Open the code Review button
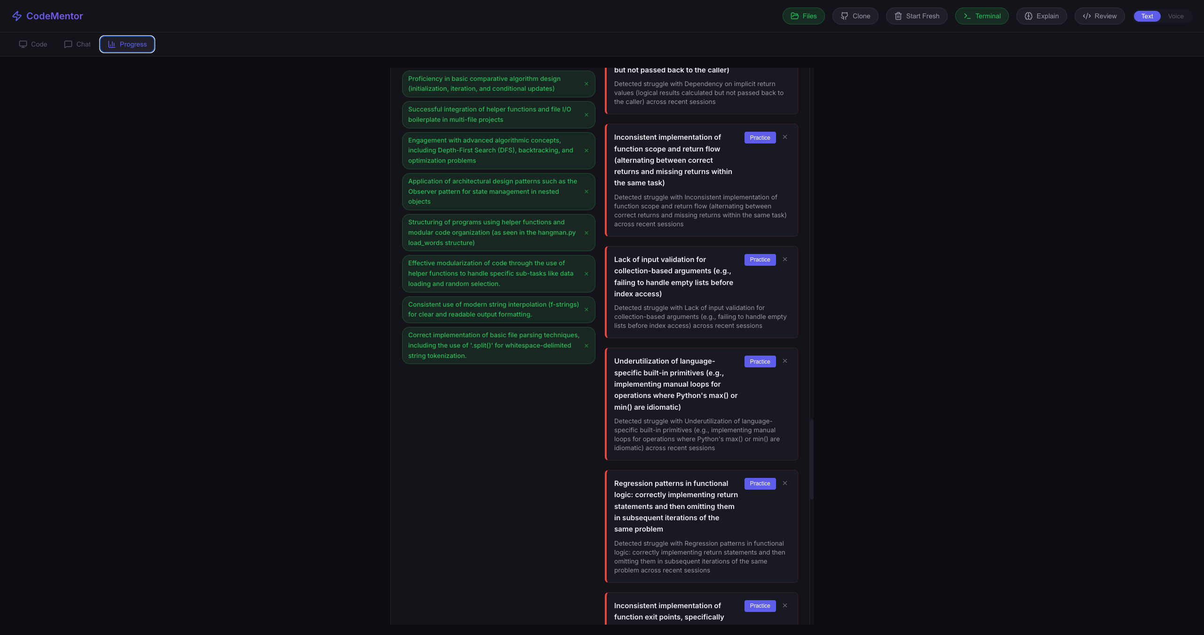 pyautogui.click(x=1099, y=16)
